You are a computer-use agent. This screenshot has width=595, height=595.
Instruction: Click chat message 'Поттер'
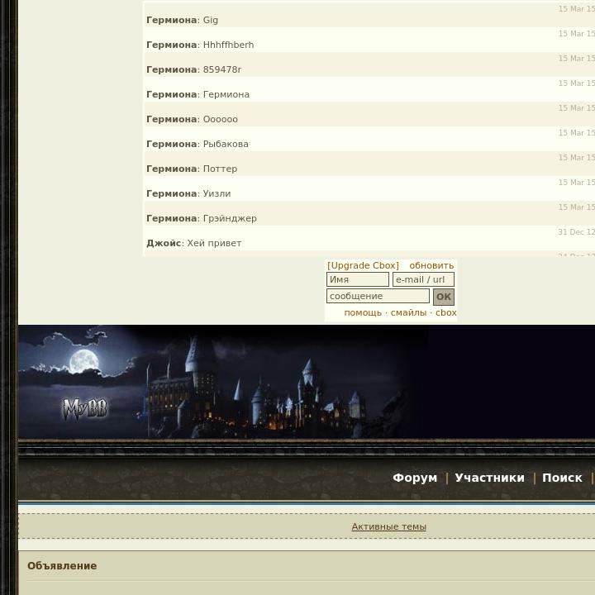point(220,169)
